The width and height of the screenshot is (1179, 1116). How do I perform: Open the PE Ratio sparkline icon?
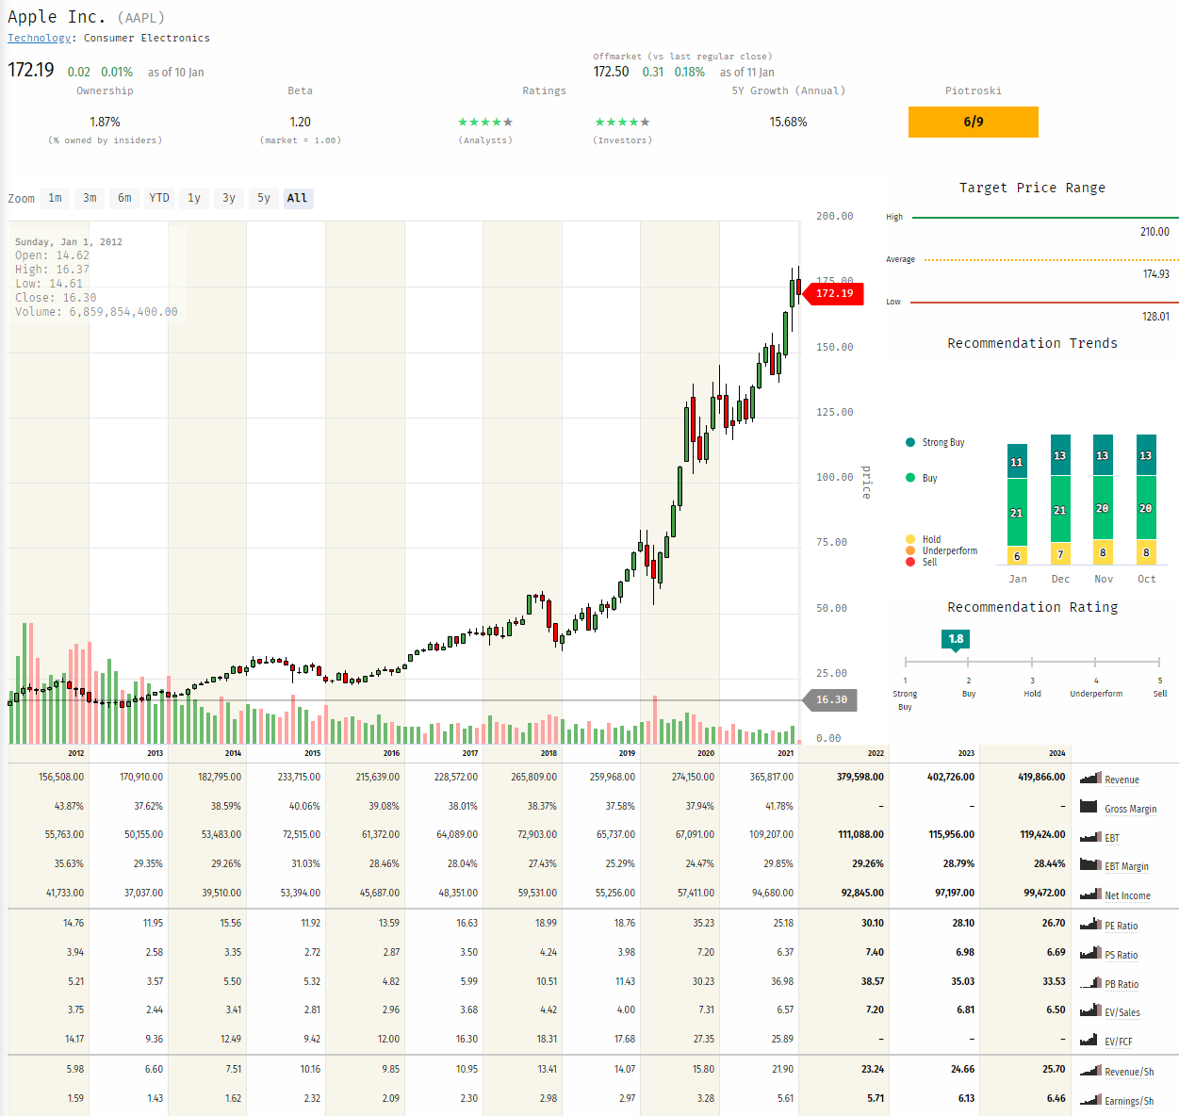click(x=1090, y=924)
